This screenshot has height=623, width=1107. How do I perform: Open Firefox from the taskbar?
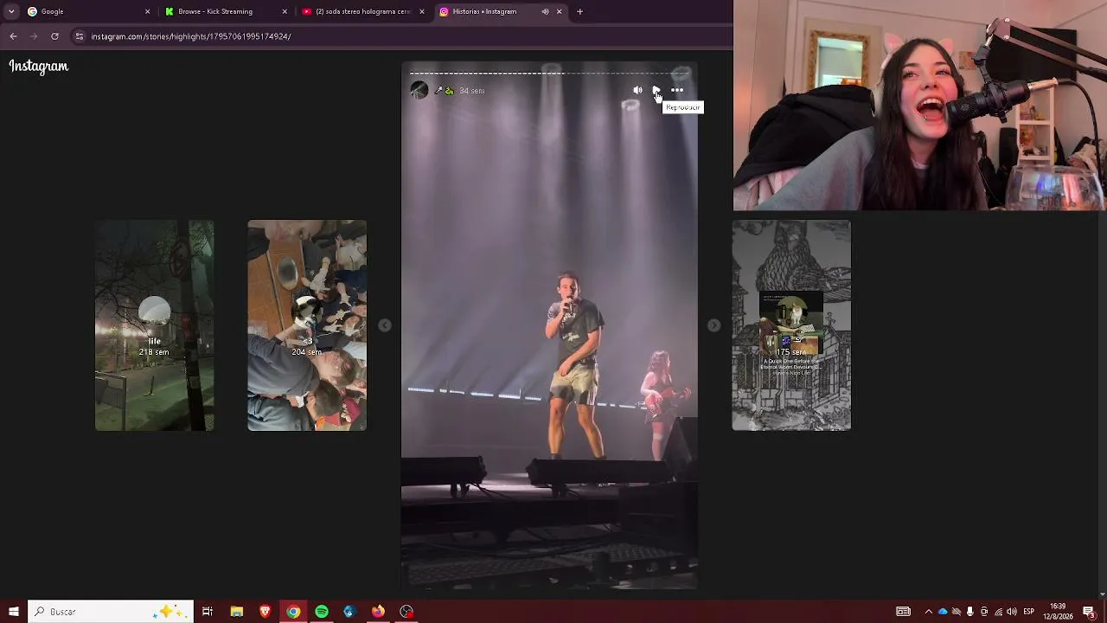[378, 612]
